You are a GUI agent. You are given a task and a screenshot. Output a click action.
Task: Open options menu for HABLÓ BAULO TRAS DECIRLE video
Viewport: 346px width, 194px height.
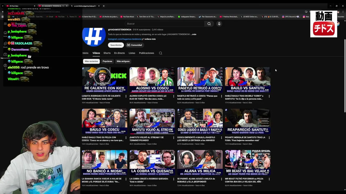point(269,96)
